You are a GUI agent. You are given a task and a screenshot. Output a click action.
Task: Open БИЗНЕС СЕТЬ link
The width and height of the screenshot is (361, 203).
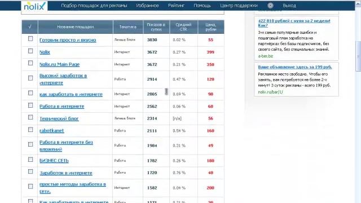coord(54,161)
